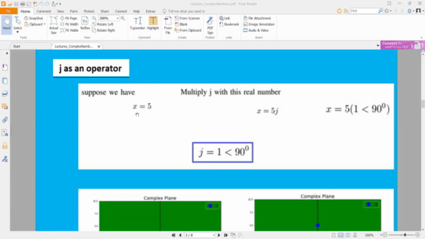Open the Clipboard dropdown
This screenshot has width=425, height=239.
tap(35, 25)
